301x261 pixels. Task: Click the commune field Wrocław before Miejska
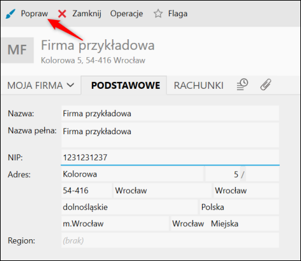click(x=188, y=224)
